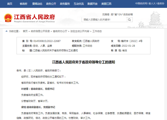The width and height of the screenshot is (167, 120).
Task: Open the 要闻动态 nav menu item
Action: click(37, 4)
